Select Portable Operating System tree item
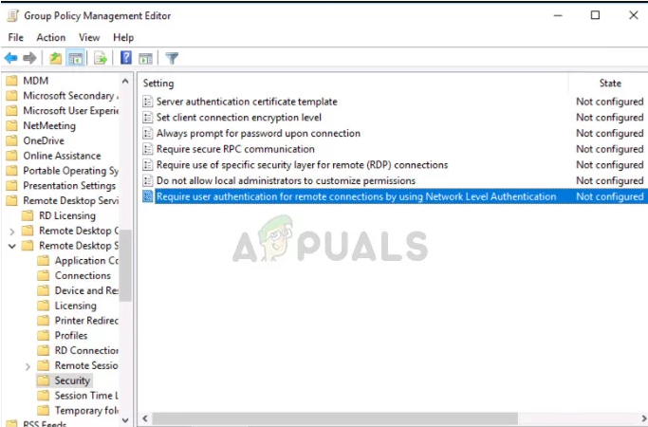648x427 pixels. tap(70, 171)
